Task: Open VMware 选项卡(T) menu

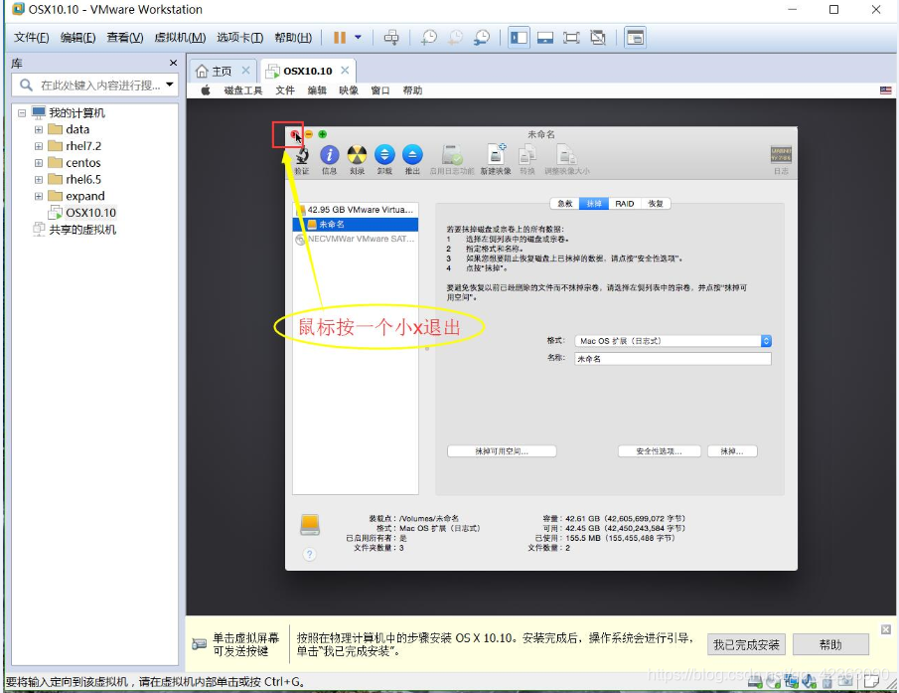Action: [x=239, y=38]
